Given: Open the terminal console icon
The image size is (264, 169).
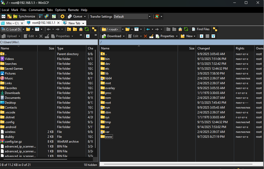Looking at the screenshot, I should (40, 16).
